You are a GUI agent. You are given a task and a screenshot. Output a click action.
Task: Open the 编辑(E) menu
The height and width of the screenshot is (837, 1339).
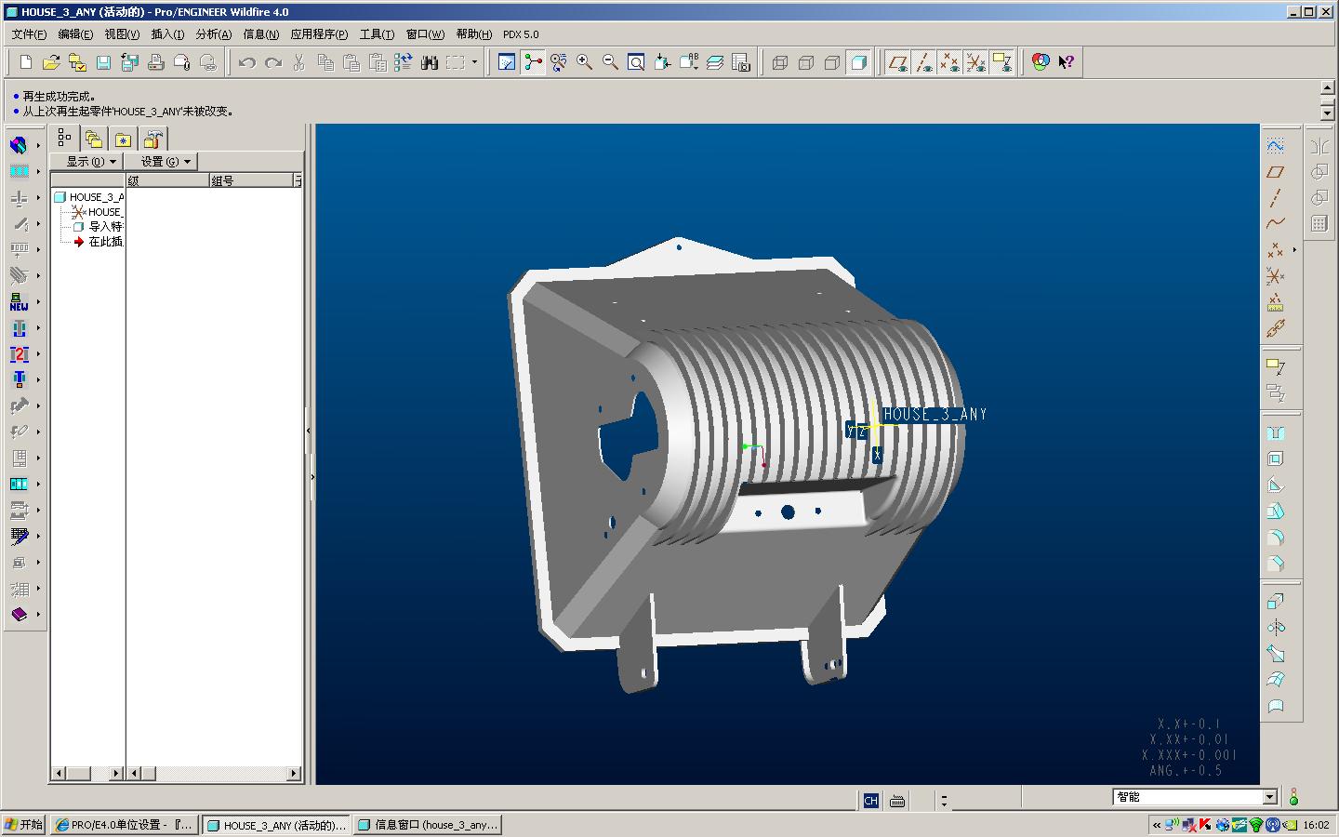pyautogui.click(x=75, y=34)
